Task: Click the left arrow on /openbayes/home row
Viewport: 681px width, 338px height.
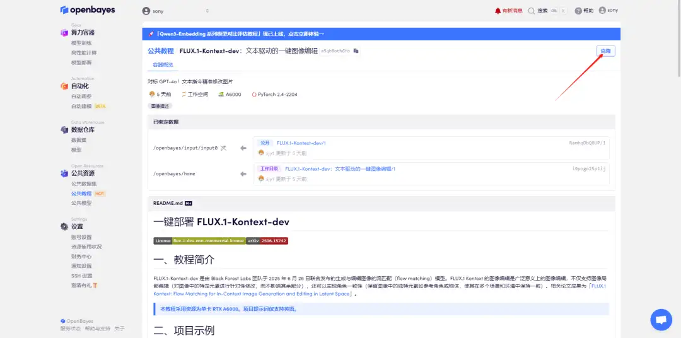Action: point(243,174)
